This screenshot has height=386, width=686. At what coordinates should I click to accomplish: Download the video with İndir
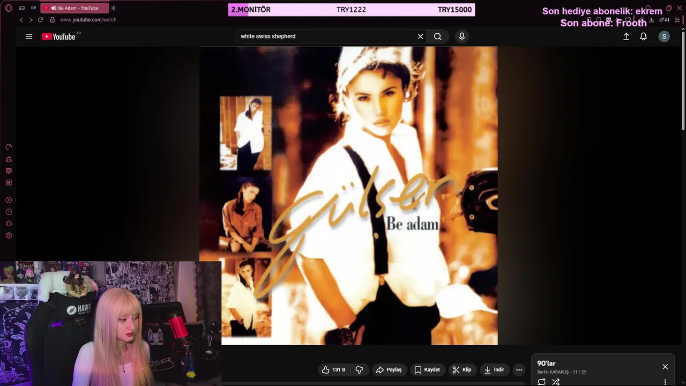pyautogui.click(x=494, y=369)
